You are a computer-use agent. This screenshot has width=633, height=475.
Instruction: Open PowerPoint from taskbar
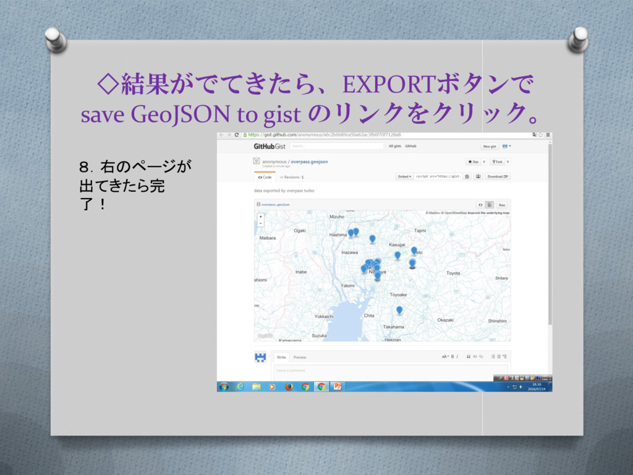click(338, 387)
